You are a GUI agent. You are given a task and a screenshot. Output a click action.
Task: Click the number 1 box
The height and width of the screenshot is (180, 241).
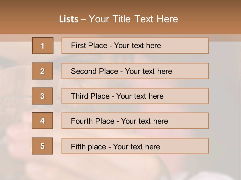pos(43,46)
